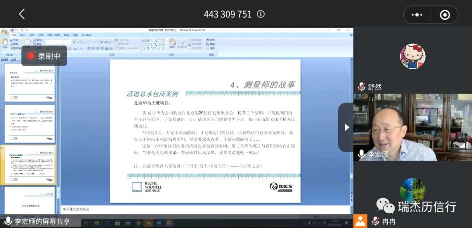Tap the circular target button at top right
Image resolution: width=472 pixels, height=228 pixels.
(444, 15)
